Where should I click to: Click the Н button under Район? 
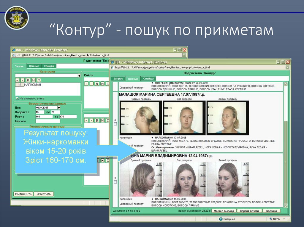tap(102, 84)
